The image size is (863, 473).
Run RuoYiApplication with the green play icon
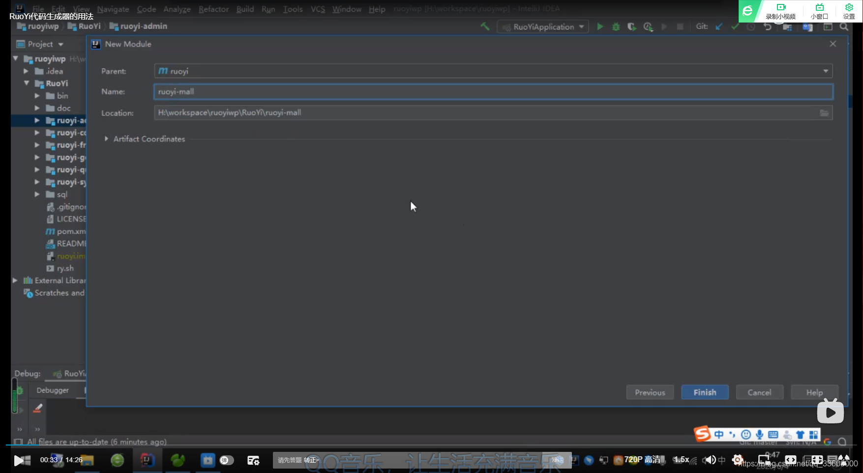[600, 27]
